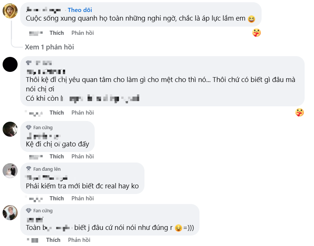Click the first commenter's round profile avatar
This screenshot has width=314, height=246.
pos(10,11)
